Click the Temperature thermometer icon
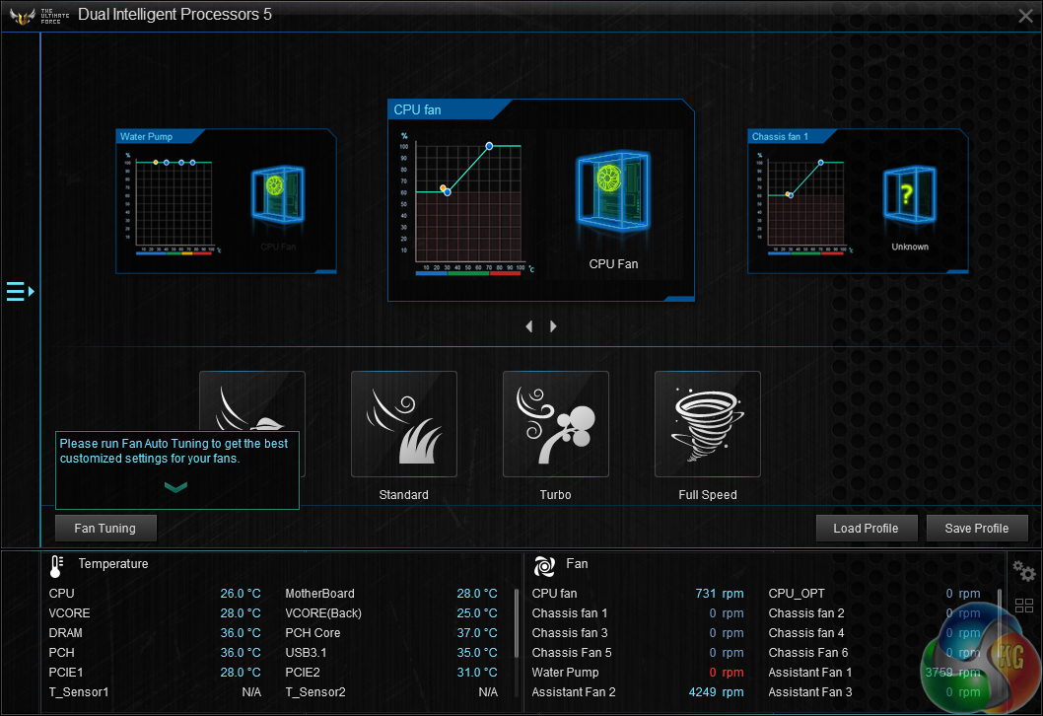1043x716 pixels. pyautogui.click(x=56, y=566)
